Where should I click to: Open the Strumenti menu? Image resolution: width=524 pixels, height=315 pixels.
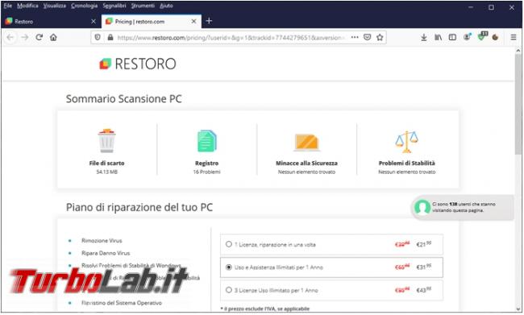tap(143, 6)
